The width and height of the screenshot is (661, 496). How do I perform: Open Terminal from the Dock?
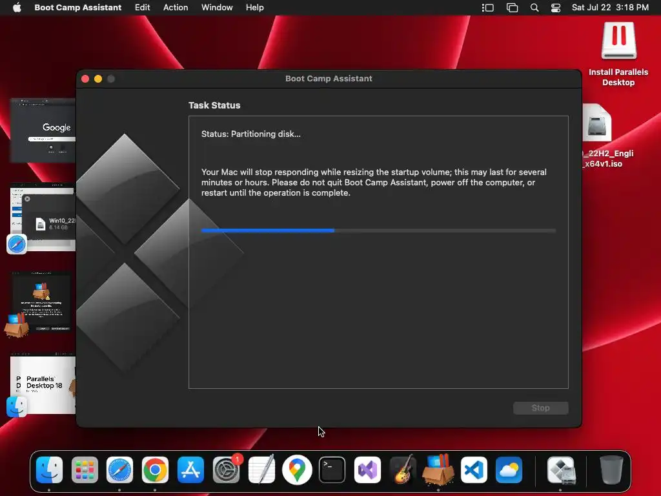click(332, 470)
